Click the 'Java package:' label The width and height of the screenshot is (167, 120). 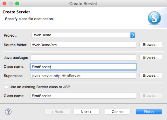pos(16,58)
